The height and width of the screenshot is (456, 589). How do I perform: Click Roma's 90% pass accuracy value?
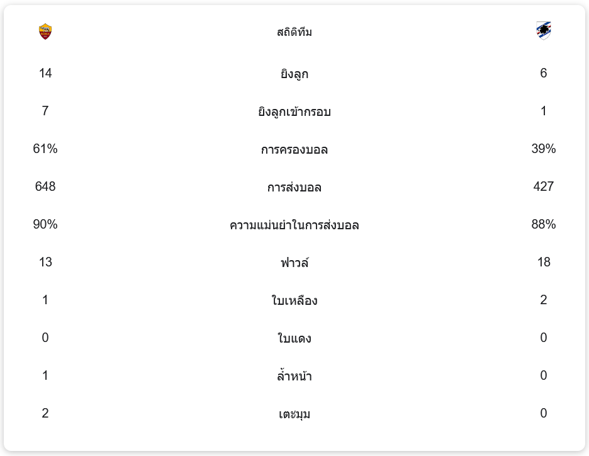[45, 225]
